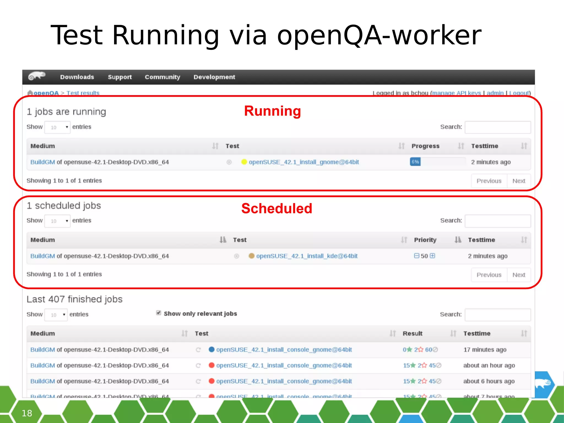Sort scheduled jobs by Test column
The width and height of the screenshot is (564, 423).
coord(404,240)
